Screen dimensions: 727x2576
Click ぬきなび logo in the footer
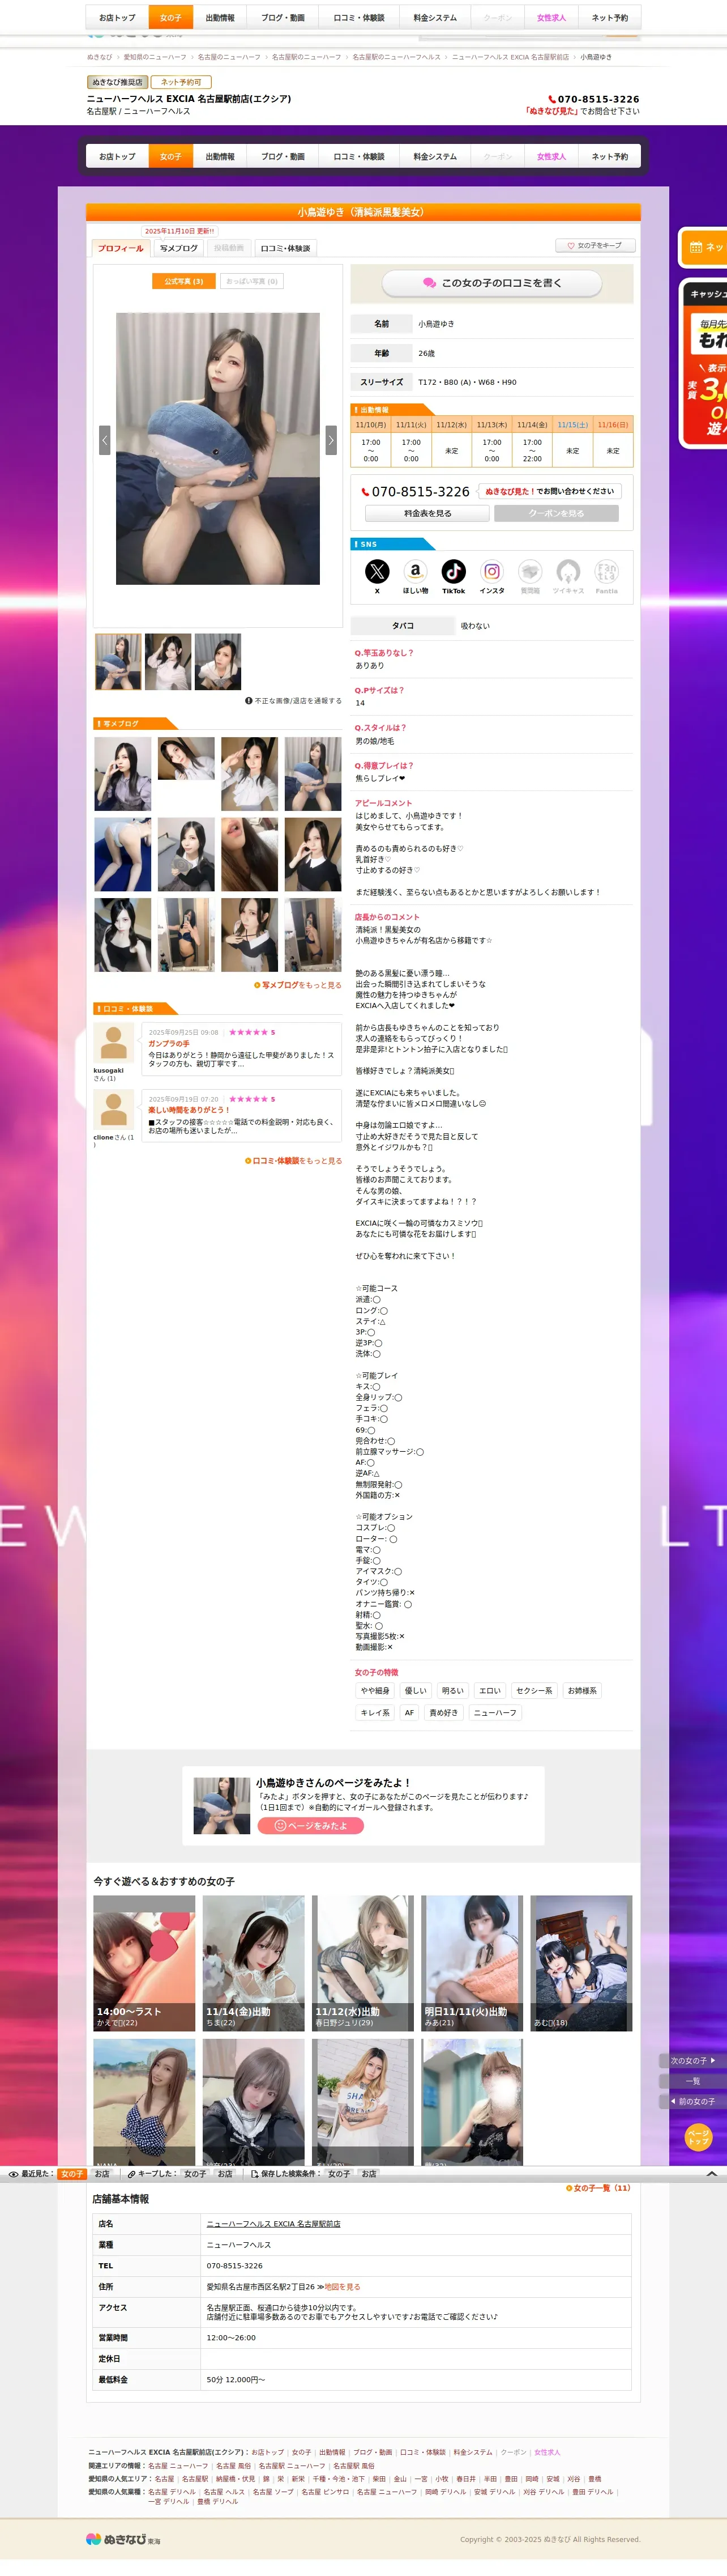(123, 2539)
